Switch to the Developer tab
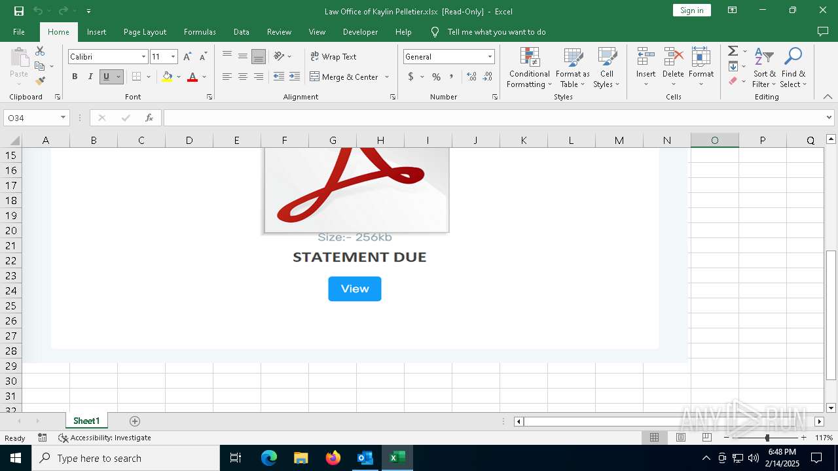Screen dimensions: 838x471 coord(360,32)
